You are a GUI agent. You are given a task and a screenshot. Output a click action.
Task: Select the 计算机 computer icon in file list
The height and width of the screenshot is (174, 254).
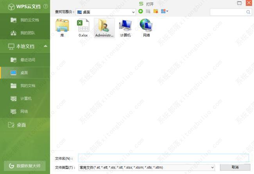[x=125, y=28]
